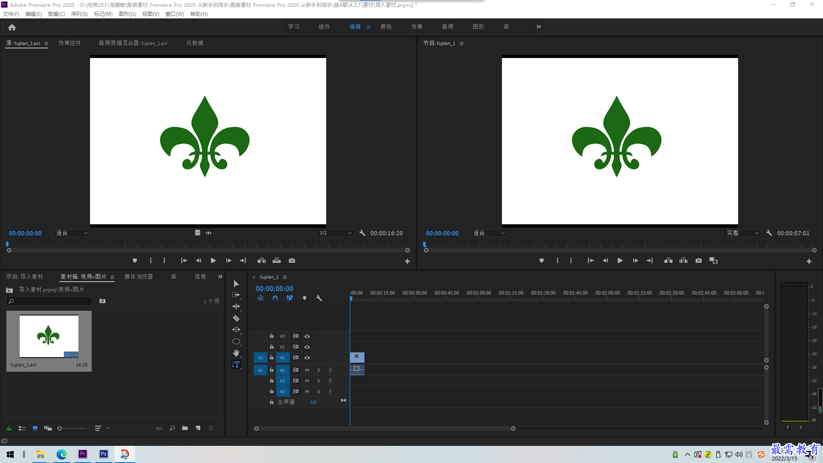Select the Razor tool
The height and width of the screenshot is (463, 823).
click(236, 318)
